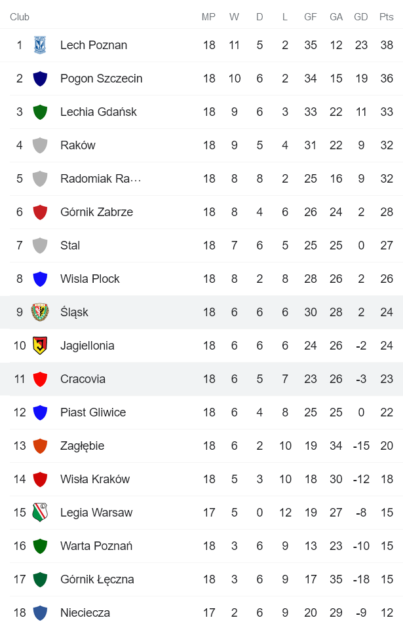
Task: Click the Lech Poznan club crest
Action: [39, 45]
